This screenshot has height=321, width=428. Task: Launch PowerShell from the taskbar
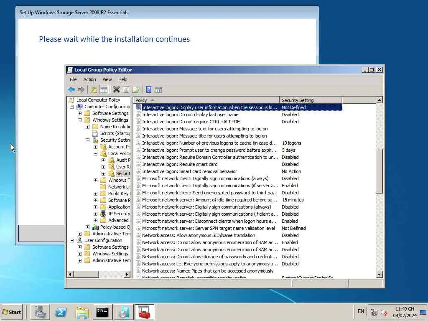click(61, 312)
